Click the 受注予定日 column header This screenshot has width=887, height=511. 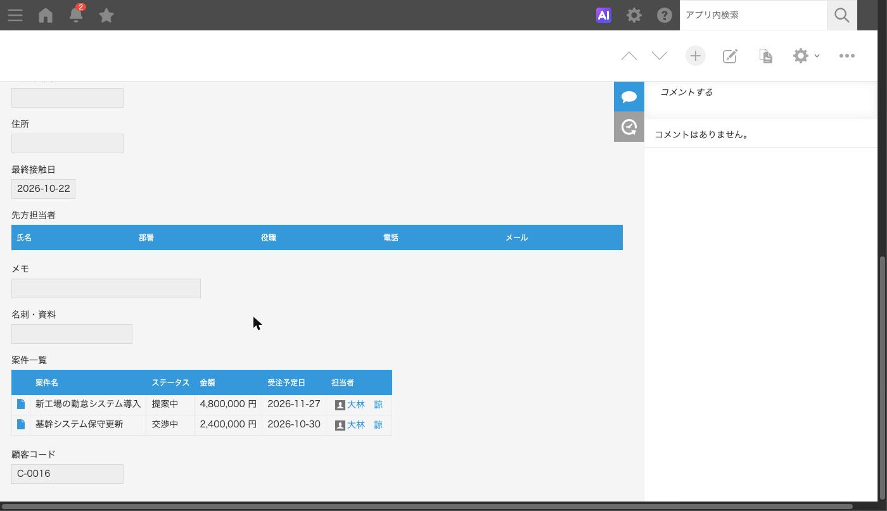pyautogui.click(x=294, y=382)
